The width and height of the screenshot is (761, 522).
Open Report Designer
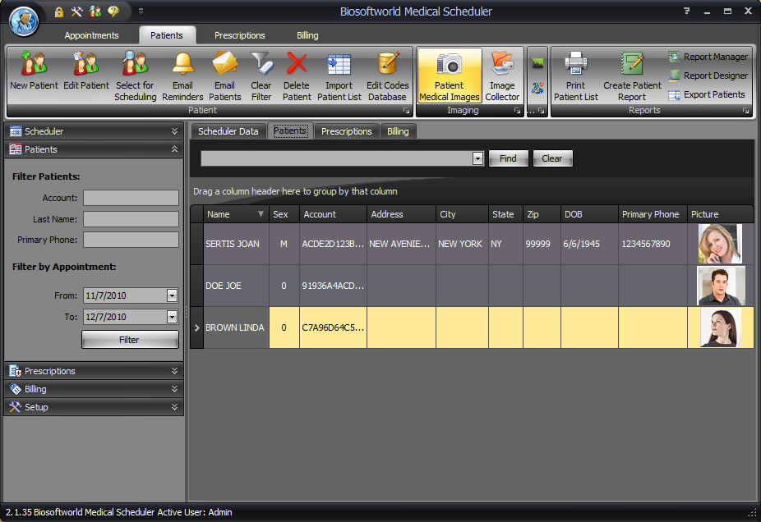coord(708,76)
